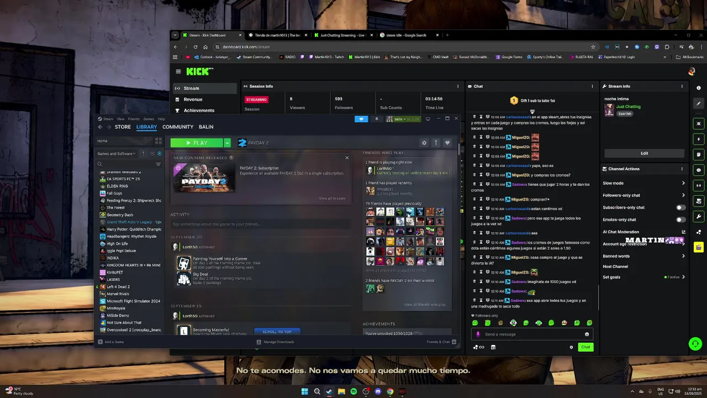Open View all friends who play link

click(425, 305)
